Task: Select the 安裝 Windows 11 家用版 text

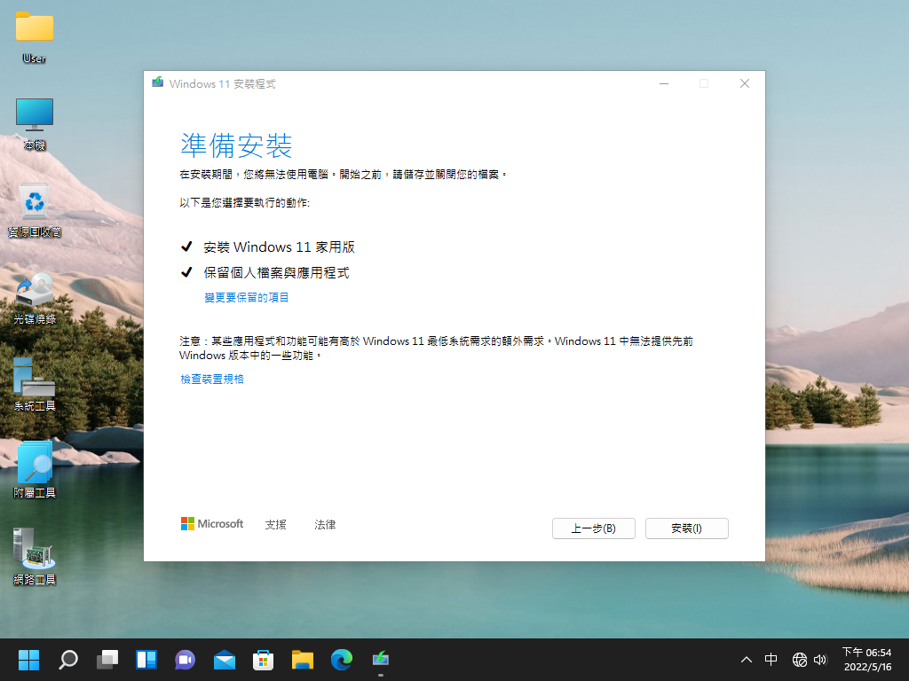Action: 279,247
